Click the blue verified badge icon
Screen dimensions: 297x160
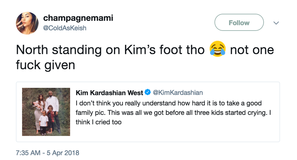coord(148,92)
